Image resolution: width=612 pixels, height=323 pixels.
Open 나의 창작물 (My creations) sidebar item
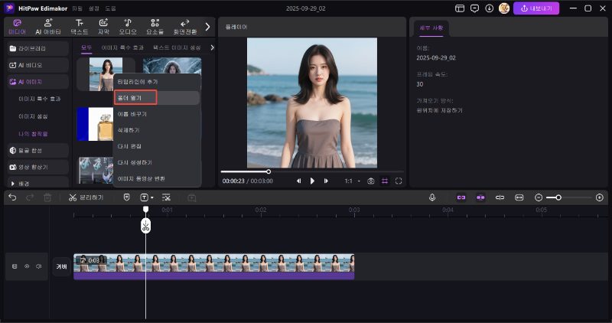click(33, 134)
